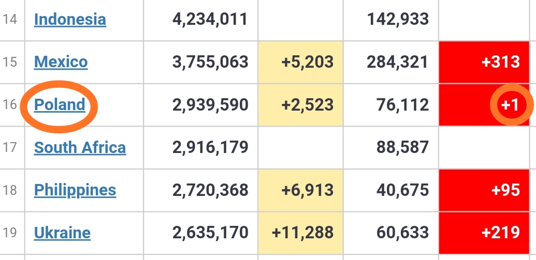
Task: Click the circled +1 deaths for Poland
Action: pyautogui.click(x=510, y=105)
